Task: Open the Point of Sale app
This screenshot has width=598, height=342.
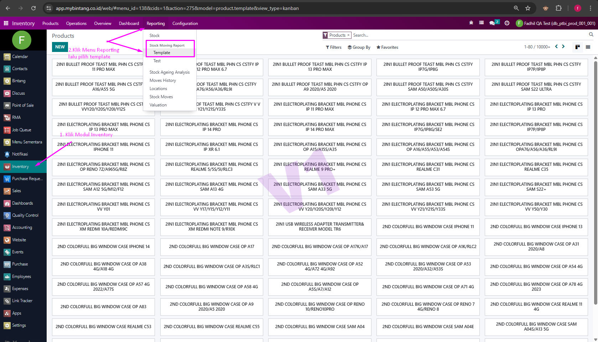Action: 23,105
